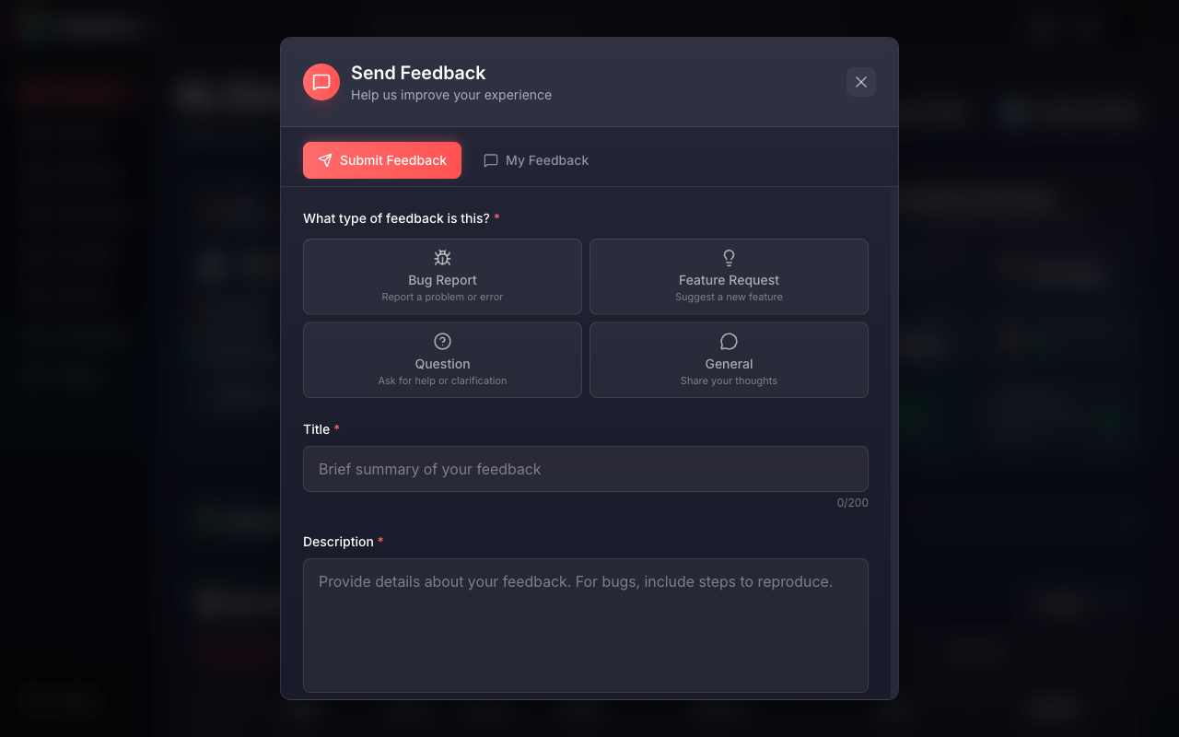Dismiss the Send Feedback dialog
The image size is (1179, 737).
coord(860,81)
